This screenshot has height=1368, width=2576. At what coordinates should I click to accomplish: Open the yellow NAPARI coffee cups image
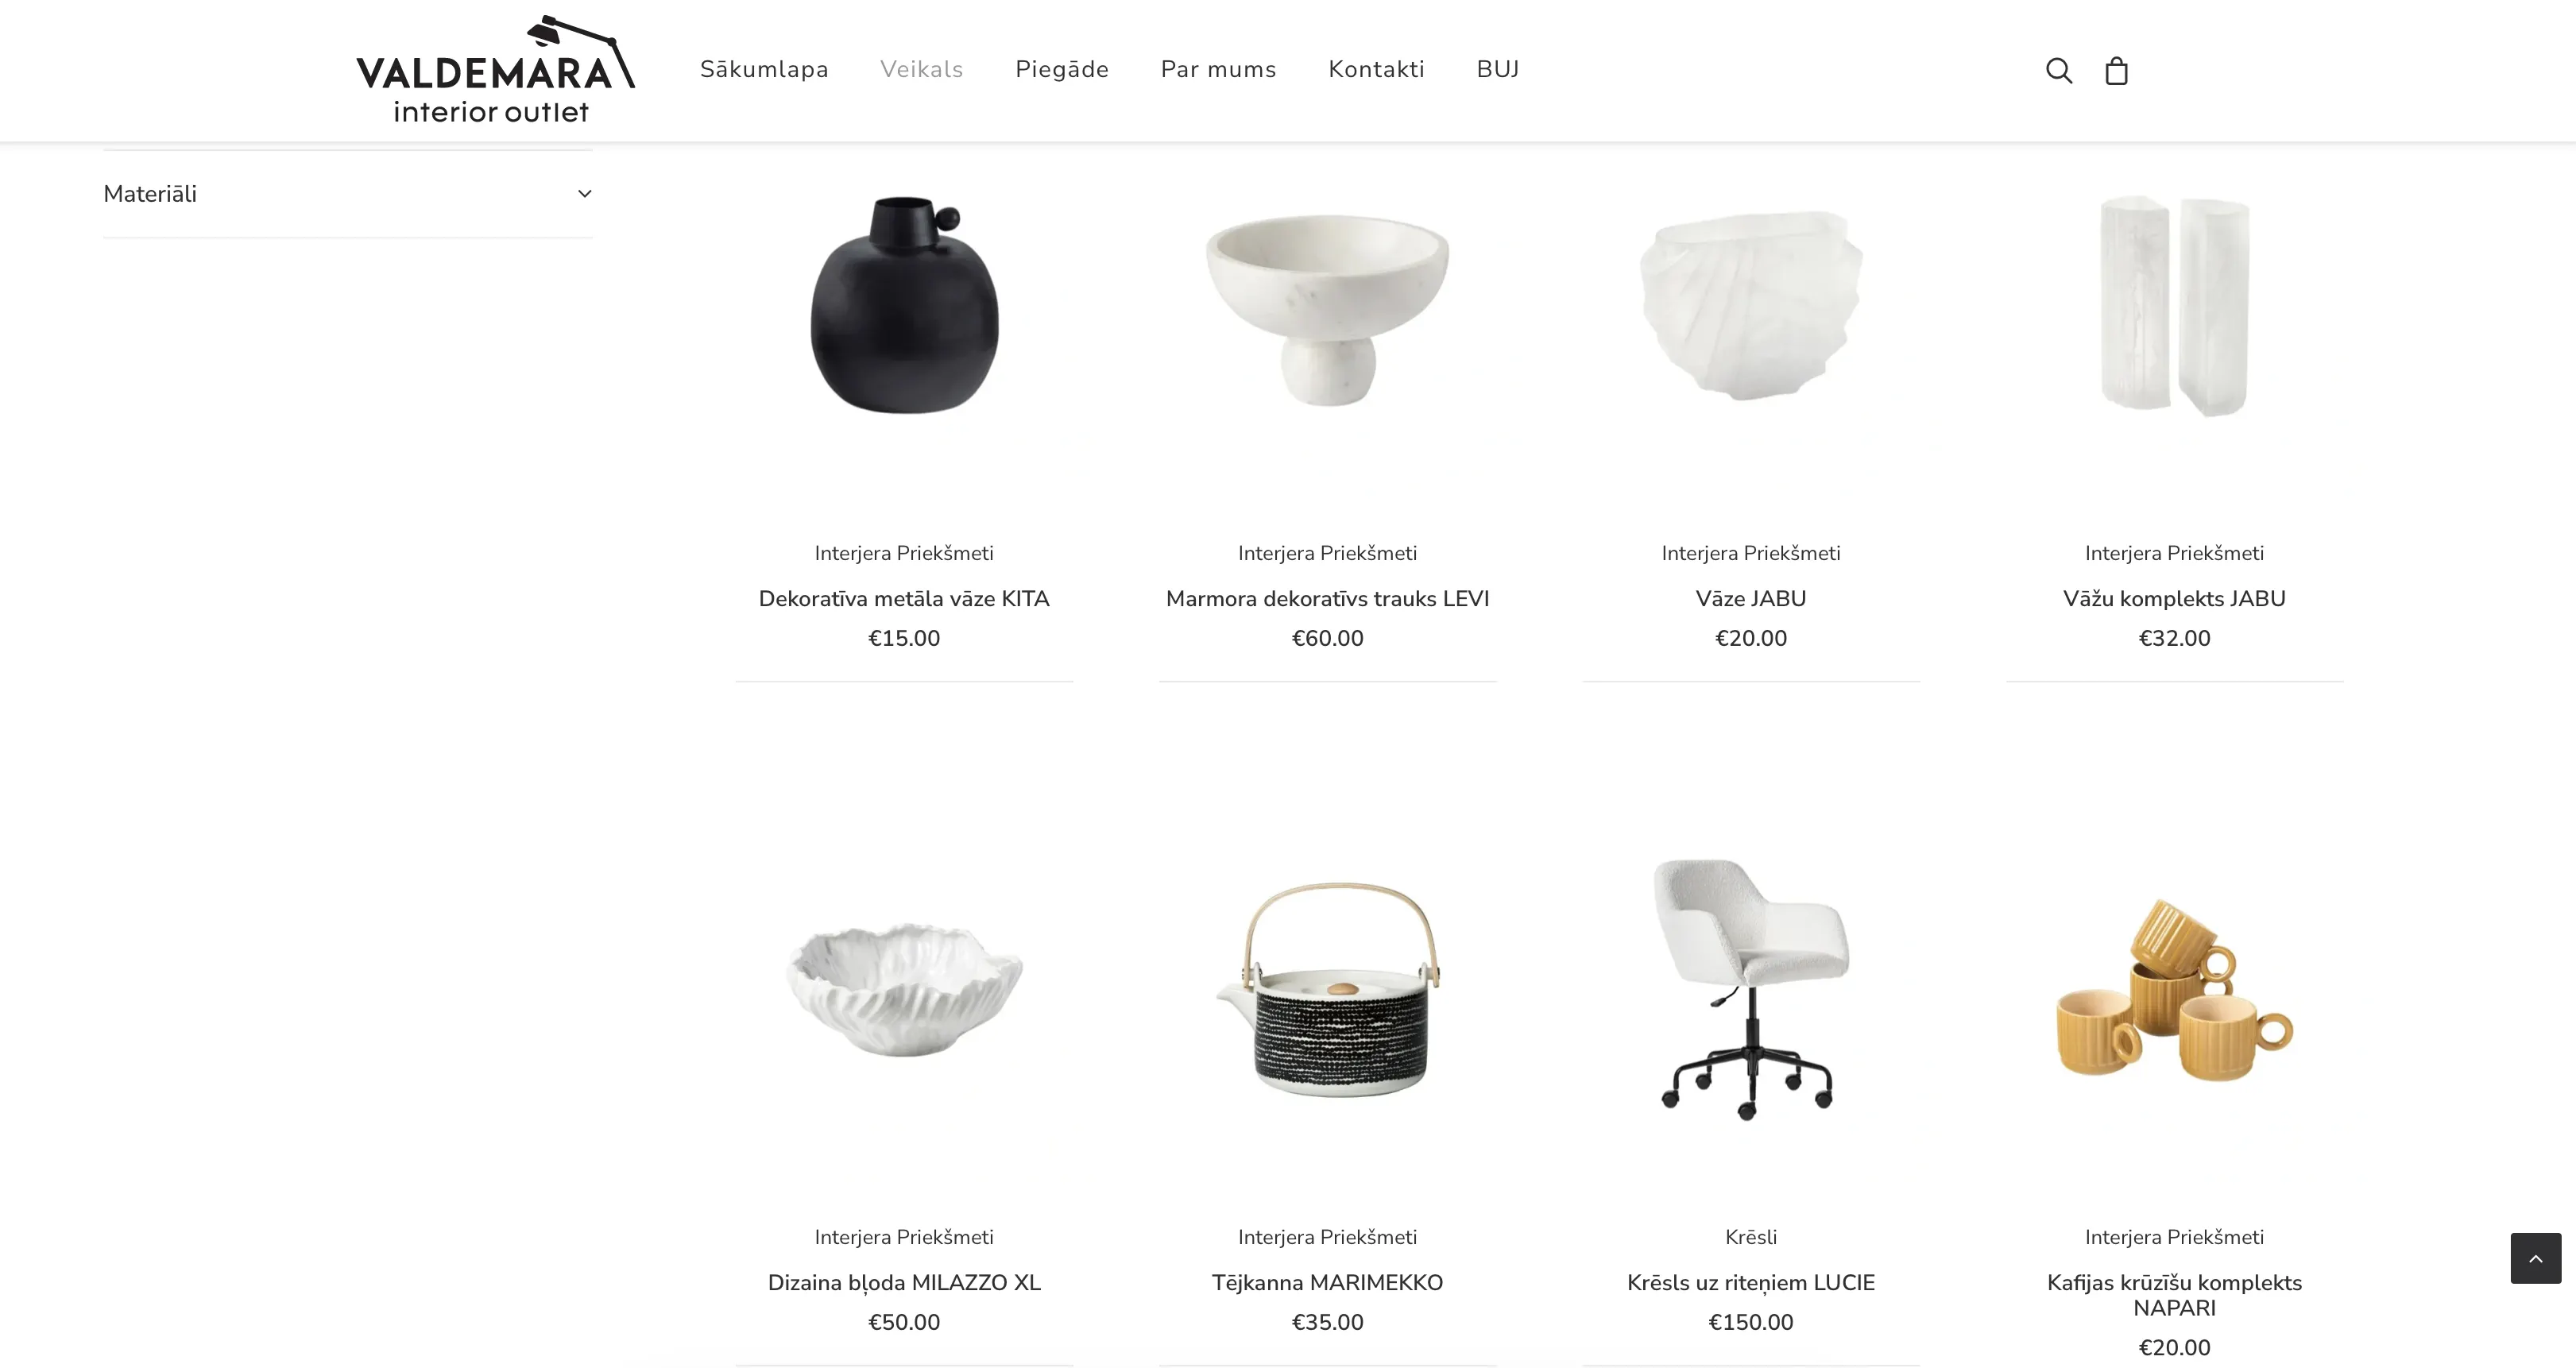coord(2174,990)
